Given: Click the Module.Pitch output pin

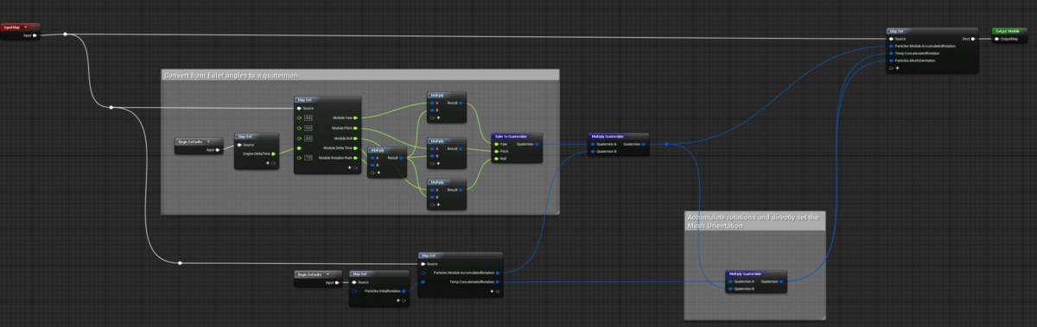Looking at the screenshot, I should tap(355, 128).
